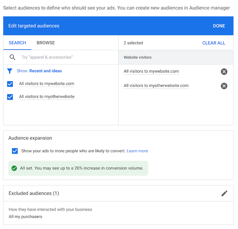Uncheck All visitors to myotherwebsite checkbox
This screenshot has width=238, height=229.
[x=10, y=97]
